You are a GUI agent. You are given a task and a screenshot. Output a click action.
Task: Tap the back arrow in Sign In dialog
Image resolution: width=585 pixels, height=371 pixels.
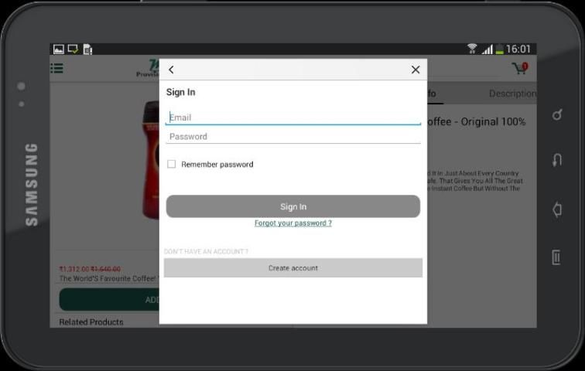pos(171,70)
